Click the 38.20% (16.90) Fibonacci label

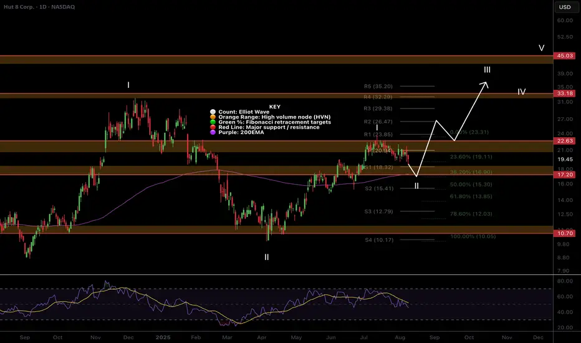tap(471, 172)
